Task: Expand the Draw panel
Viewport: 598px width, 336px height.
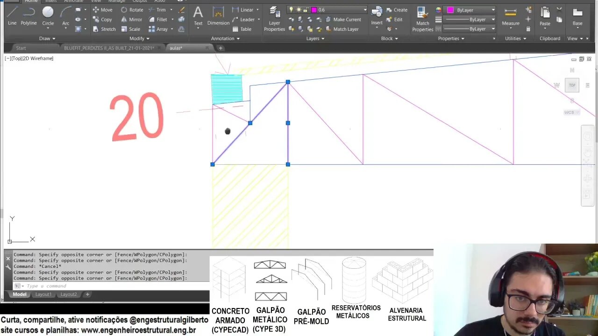Action: point(47,39)
